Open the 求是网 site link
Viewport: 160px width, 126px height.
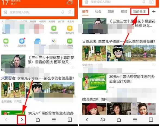(70, 21)
